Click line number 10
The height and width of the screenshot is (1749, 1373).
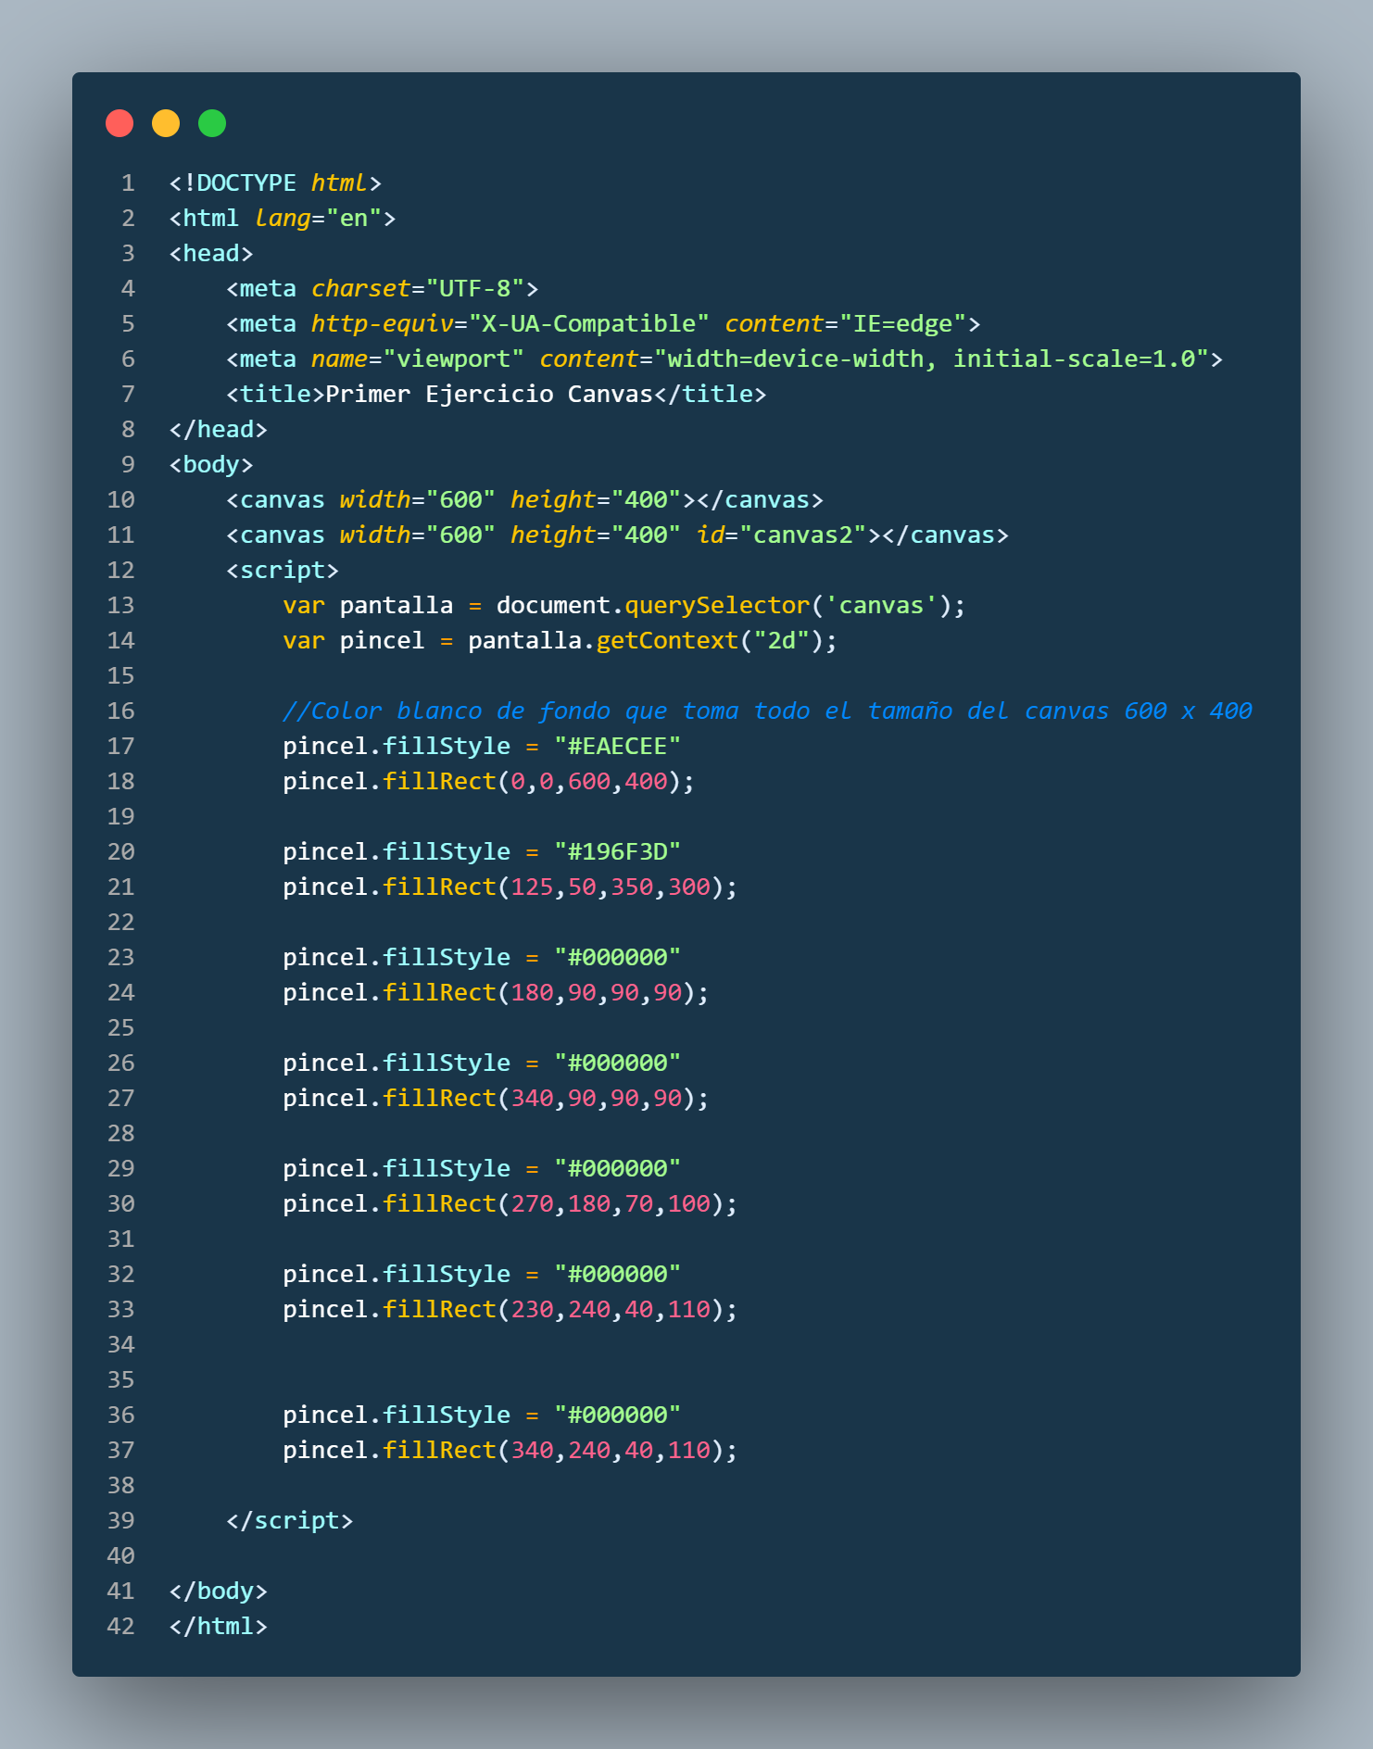click(x=121, y=499)
